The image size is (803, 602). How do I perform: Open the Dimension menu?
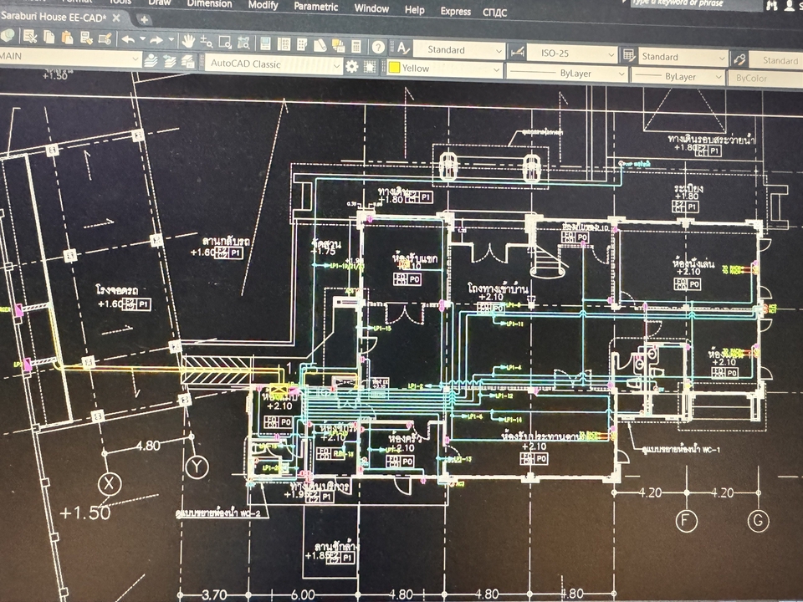pos(209,3)
